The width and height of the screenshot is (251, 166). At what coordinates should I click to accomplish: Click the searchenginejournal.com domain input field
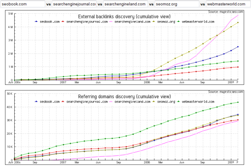(74, 4)
